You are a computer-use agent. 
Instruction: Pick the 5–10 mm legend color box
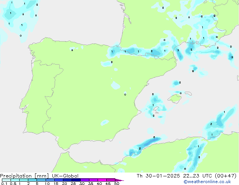(x=41, y=180)
